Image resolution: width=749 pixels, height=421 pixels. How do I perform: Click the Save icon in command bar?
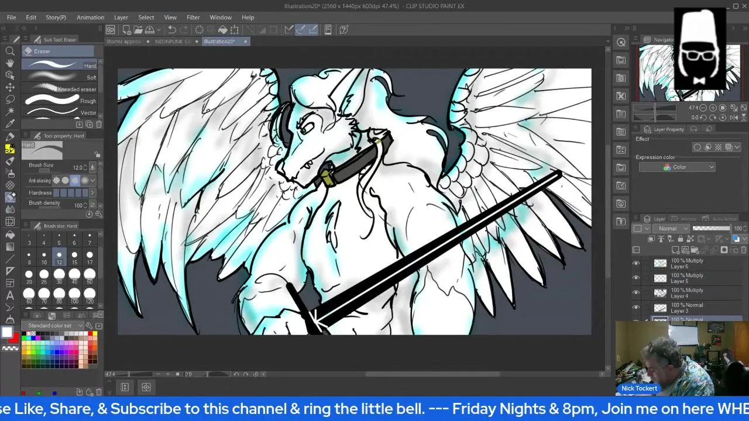tap(150, 29)
